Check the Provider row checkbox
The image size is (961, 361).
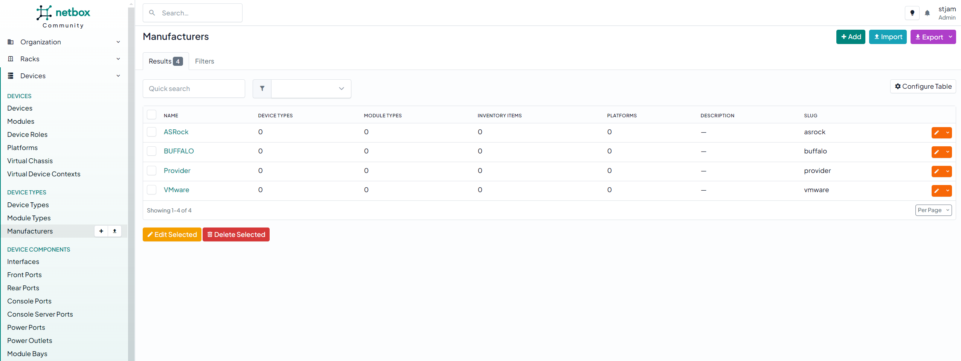pyautogui.click(x=152, y=171)
